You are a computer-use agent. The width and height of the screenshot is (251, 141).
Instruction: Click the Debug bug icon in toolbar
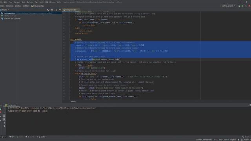[x=242, y=6]
